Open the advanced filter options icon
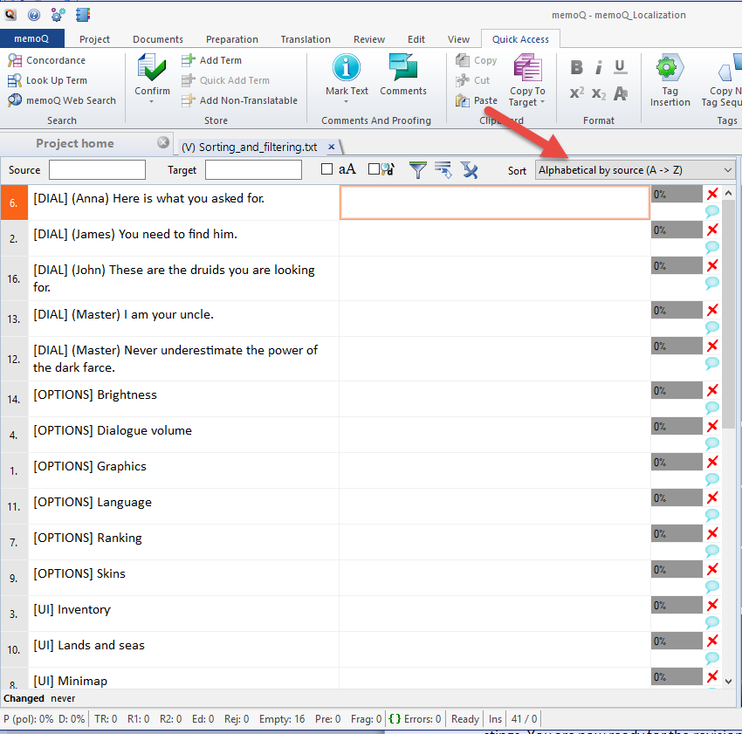742x734 pixels. pyautogui.click(x=443, y=170)
